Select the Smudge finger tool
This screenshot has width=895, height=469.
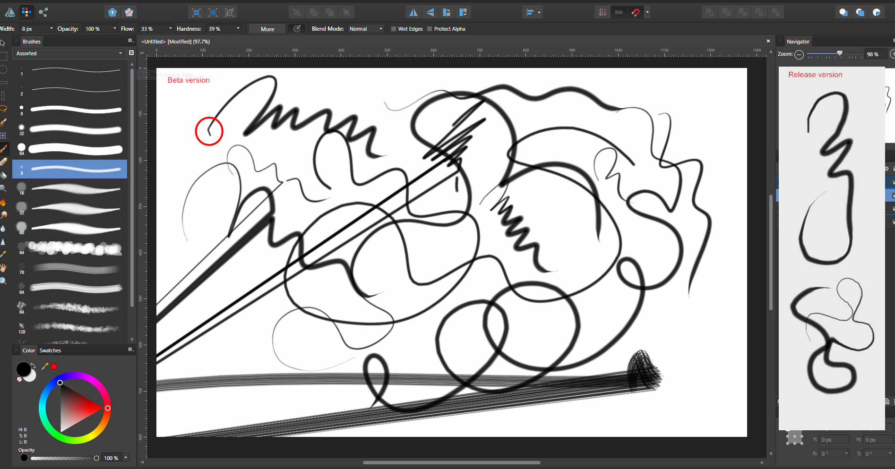(3, 215)
